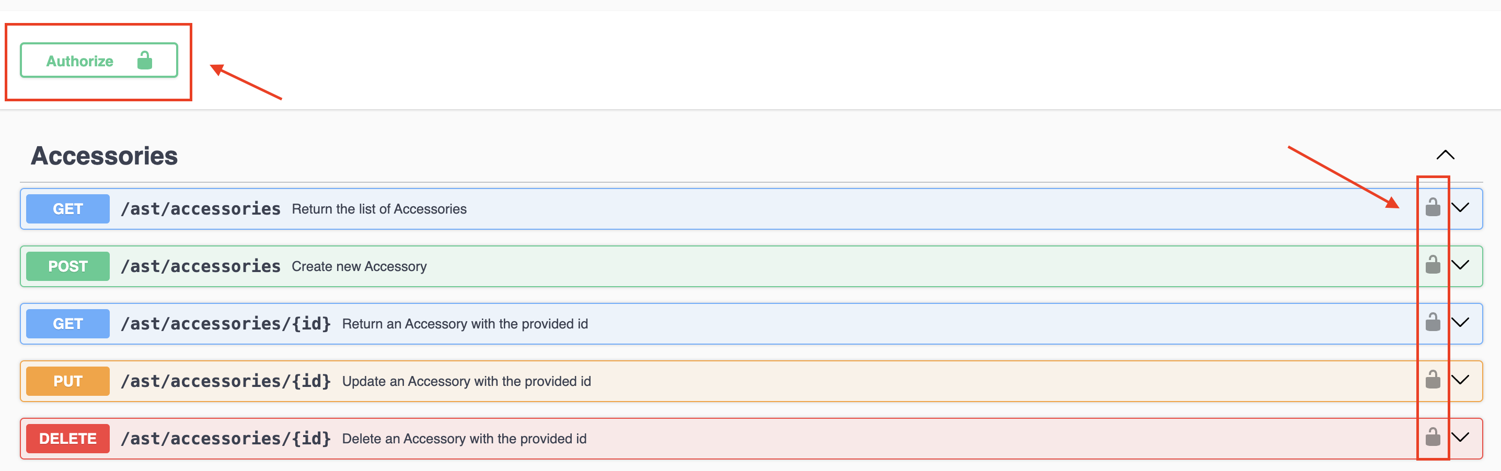Expand the PUT Update an Accessory arrow

pyautogui.click(x=1460, y=380)
